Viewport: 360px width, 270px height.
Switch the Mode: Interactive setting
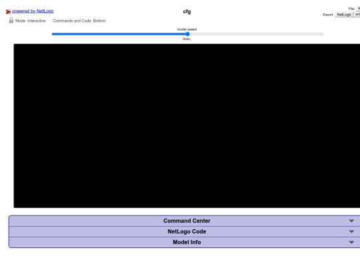(30, 21)
